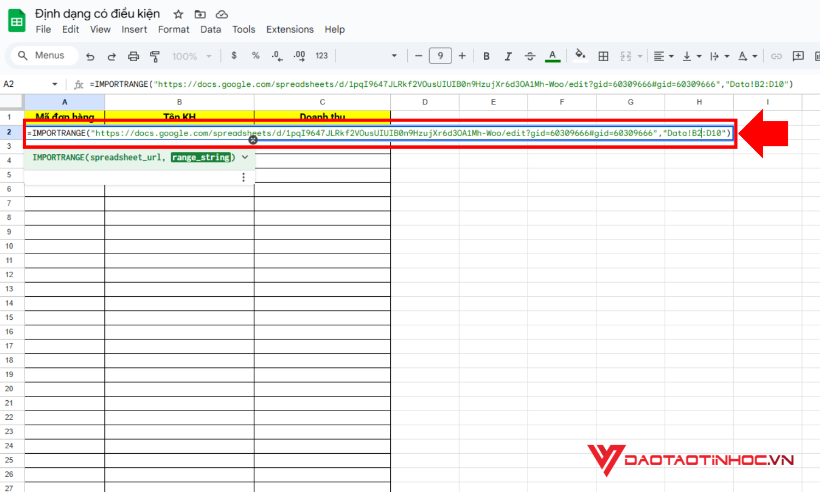The width and height of the screenshot is (820, 492).
Task: Open the Insert menu
Action: (x=134, y=30)
